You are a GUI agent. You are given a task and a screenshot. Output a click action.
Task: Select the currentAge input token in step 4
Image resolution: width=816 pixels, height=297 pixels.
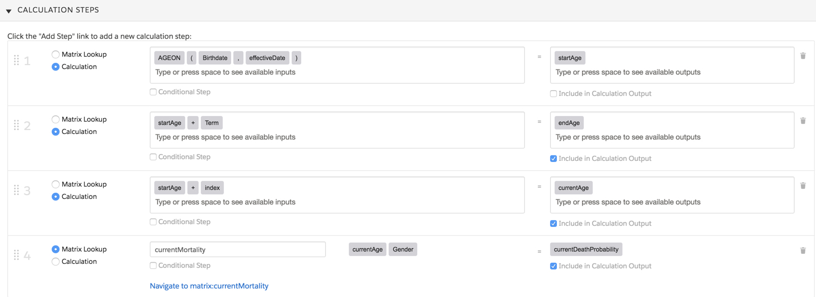click(367, 249)
